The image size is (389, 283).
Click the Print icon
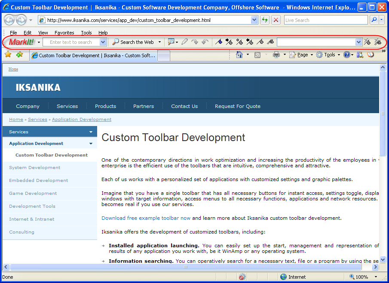[276, 55]
